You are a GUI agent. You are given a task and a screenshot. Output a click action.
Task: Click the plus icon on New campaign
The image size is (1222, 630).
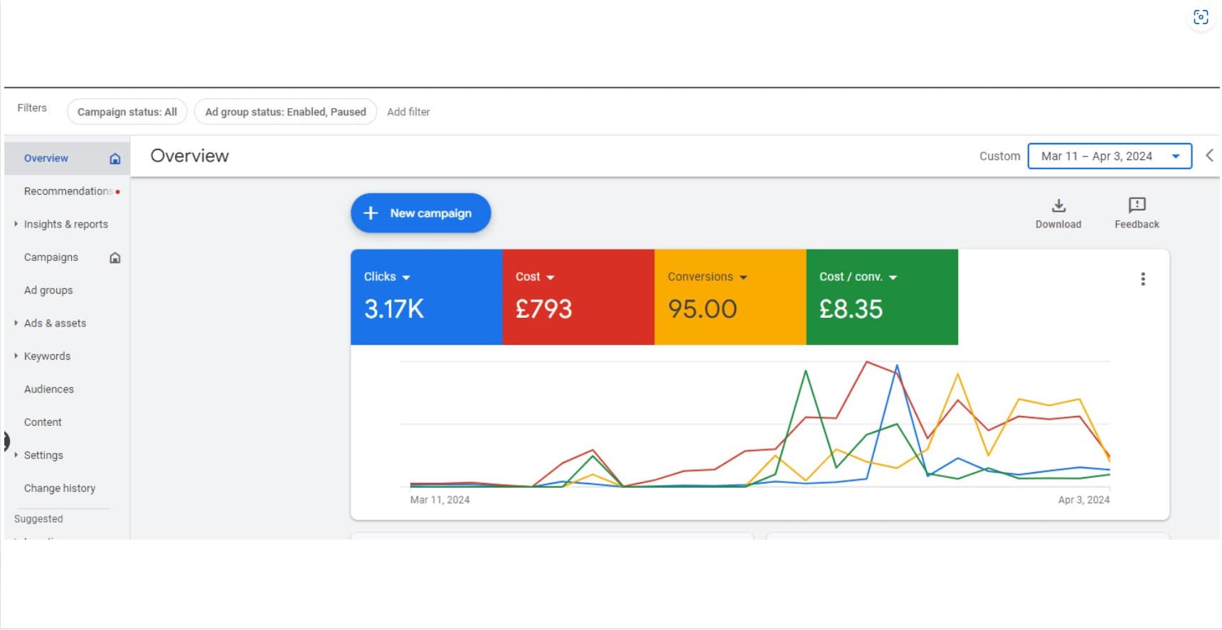point(371,213)
